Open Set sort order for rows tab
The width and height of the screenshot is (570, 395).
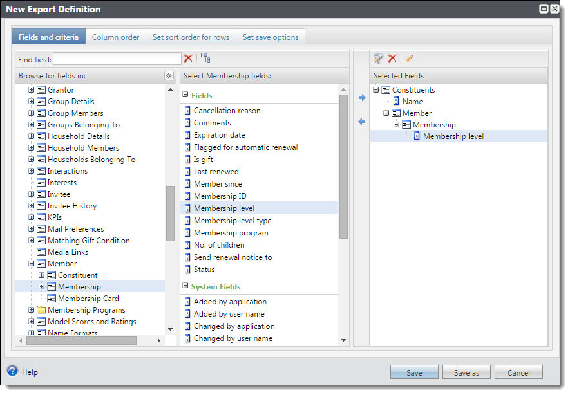pyautogui.click(x=191, y=37)
